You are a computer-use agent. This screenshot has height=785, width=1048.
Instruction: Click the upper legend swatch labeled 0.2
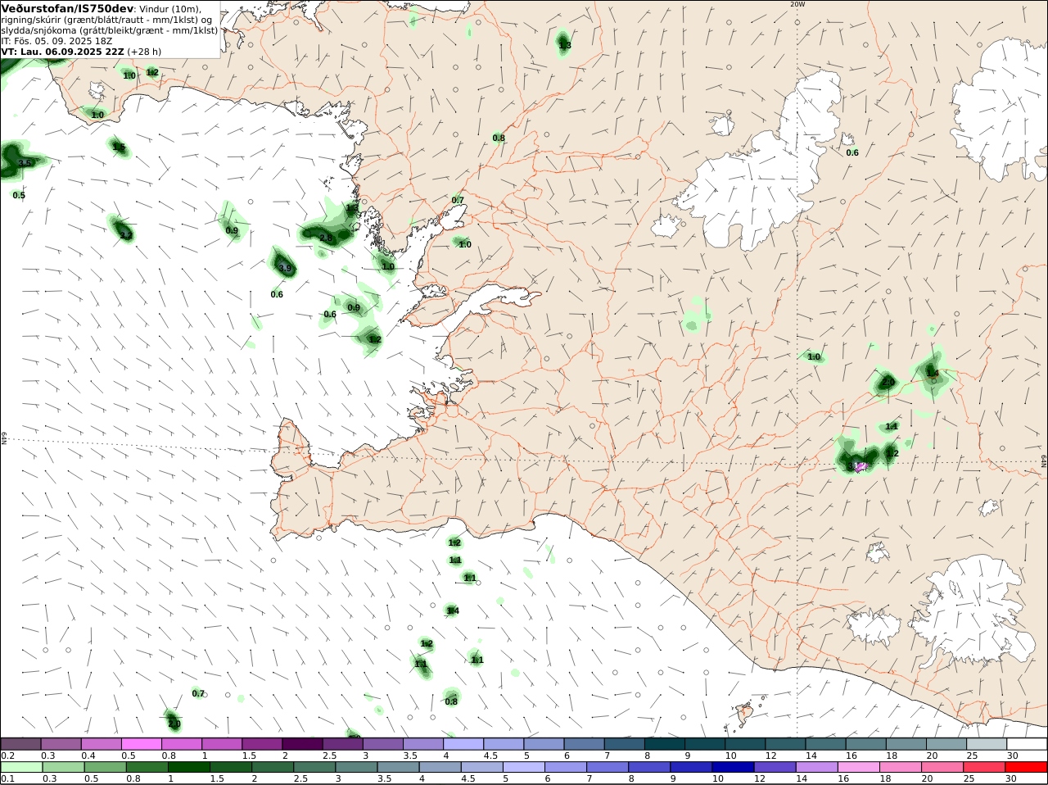pos(20,744)
